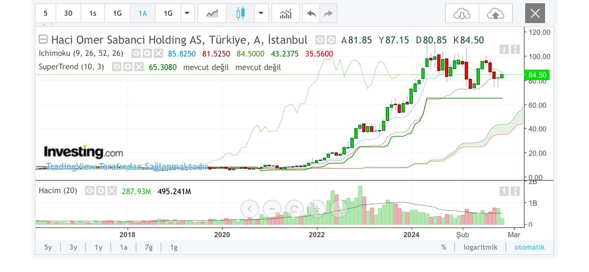Toggle percent scale with % button

pos(444,247)
